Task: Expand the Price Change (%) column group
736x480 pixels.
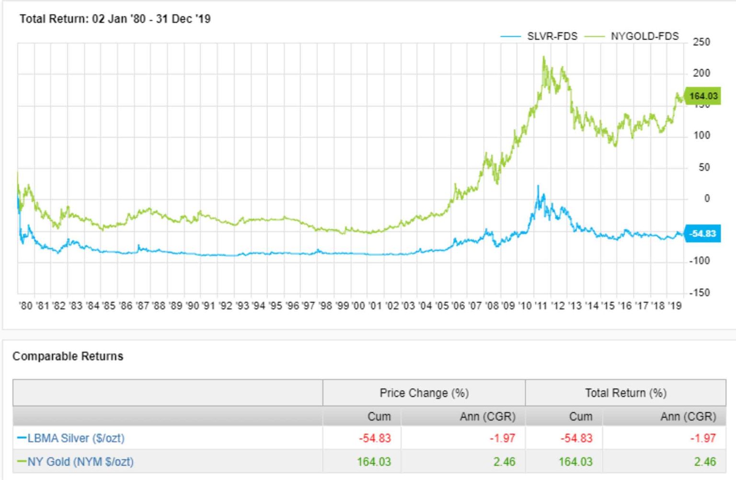Action: (425, 392)
